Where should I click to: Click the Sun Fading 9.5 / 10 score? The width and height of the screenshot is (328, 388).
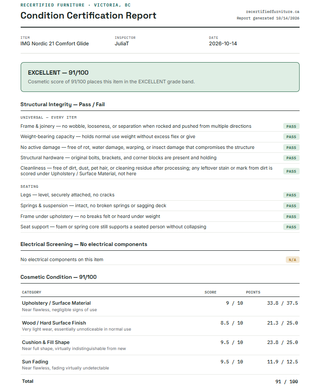[x=232, y=362]
